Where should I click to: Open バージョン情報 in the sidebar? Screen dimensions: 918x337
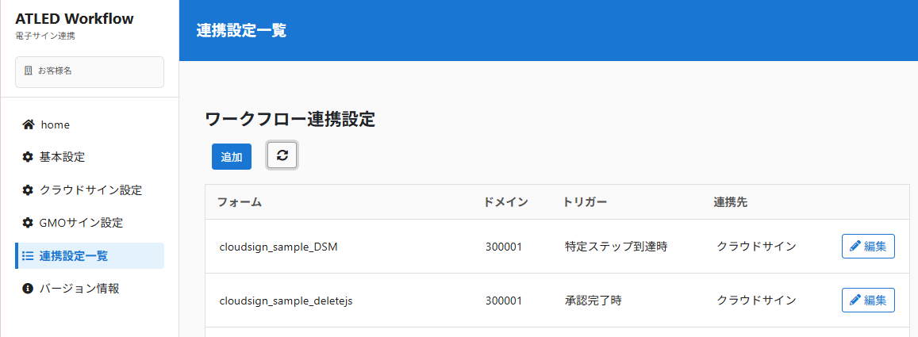[90, 289]
